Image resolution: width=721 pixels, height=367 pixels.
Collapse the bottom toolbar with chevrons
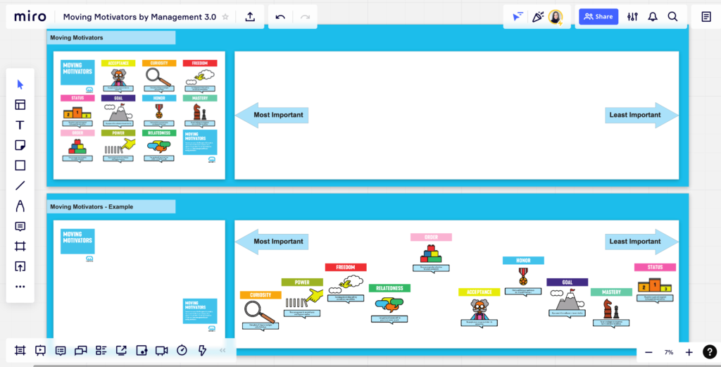point(222,350)
